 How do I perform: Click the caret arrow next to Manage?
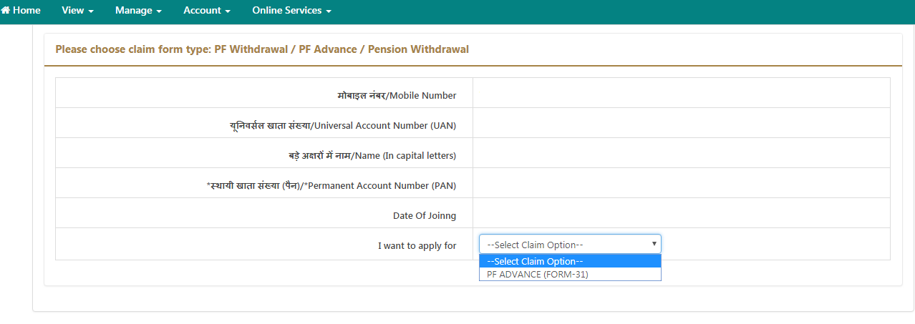pos(159,11)
